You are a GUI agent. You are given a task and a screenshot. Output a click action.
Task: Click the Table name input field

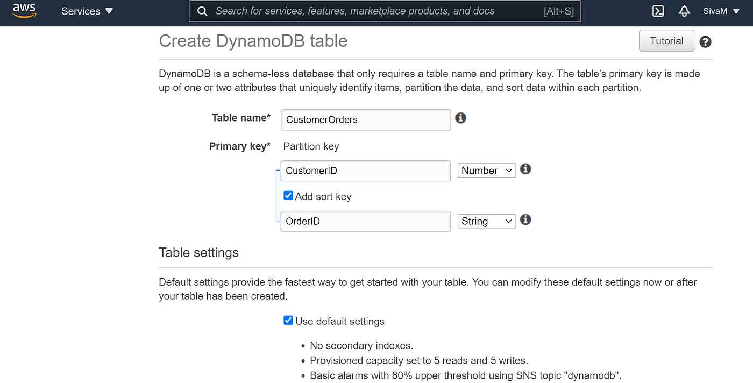click(x=366, y=119)
